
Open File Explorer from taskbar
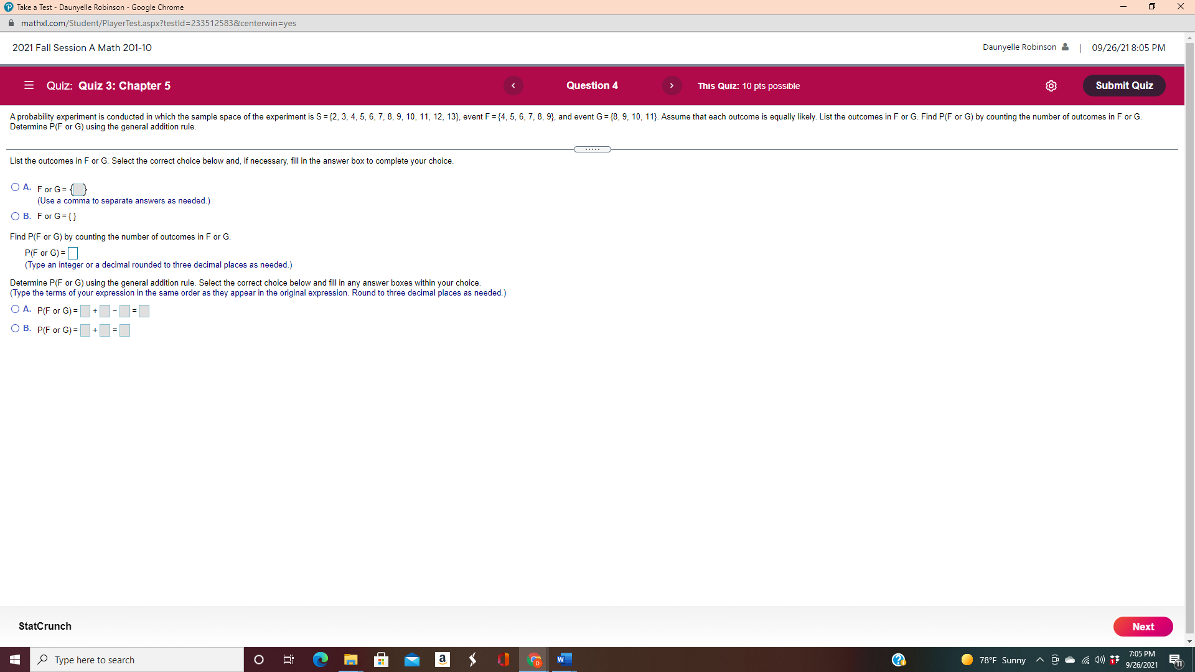pos(350,660)
